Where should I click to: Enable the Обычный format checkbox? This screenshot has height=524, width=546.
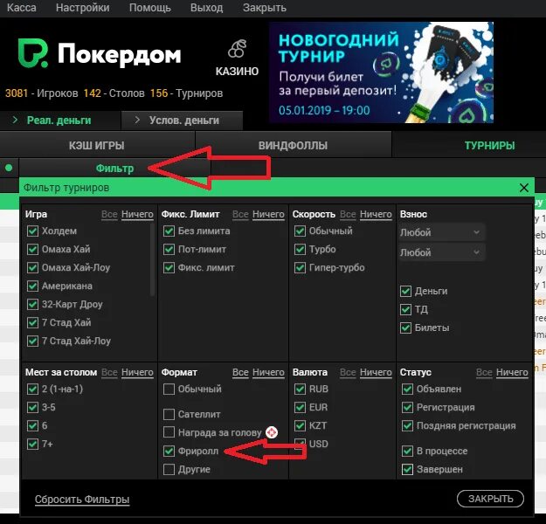(169, 389)
